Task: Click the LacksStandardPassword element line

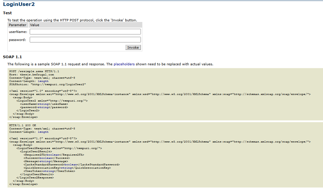Action: point(71,164)
